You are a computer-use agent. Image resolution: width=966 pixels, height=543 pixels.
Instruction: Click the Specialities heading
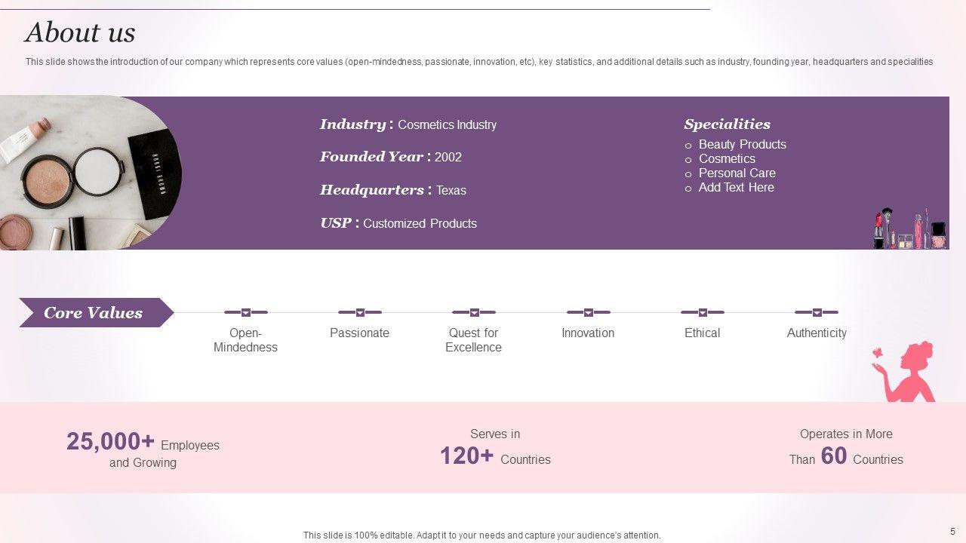[x=727, y=124]
